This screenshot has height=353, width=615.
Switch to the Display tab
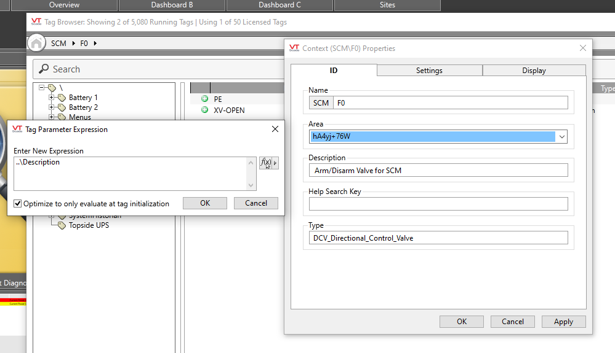point(534,71)
